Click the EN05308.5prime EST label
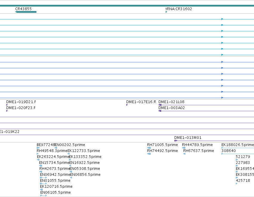The width and height of the screenshot is (254, 197). tap(85, 168)
